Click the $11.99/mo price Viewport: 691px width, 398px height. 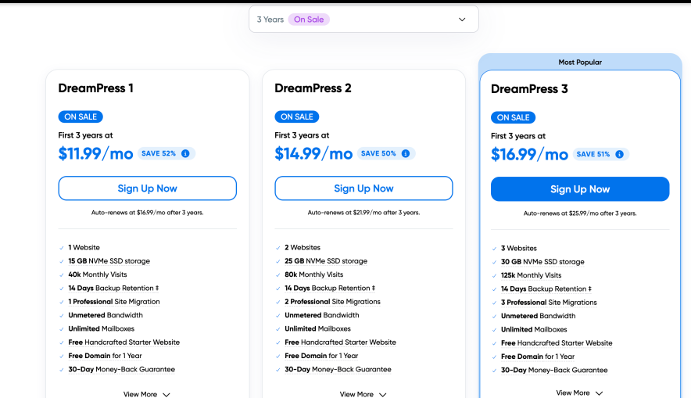click(x=95, y=153)
